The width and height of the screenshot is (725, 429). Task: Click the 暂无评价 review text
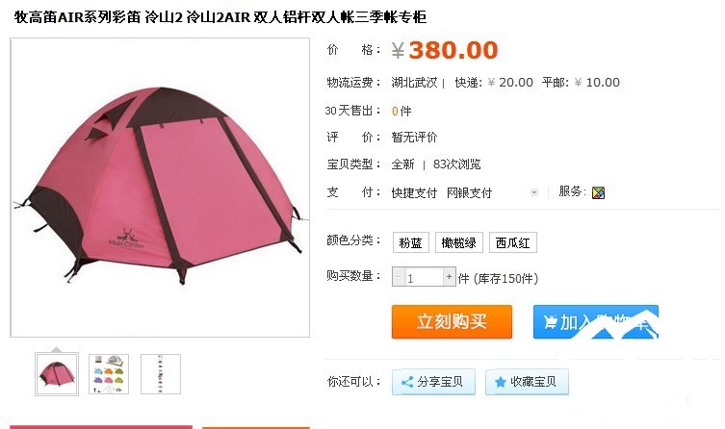tap(414, 138)
